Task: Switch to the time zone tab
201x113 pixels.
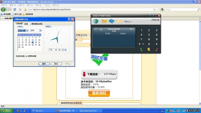Action: tap(26, 24)
